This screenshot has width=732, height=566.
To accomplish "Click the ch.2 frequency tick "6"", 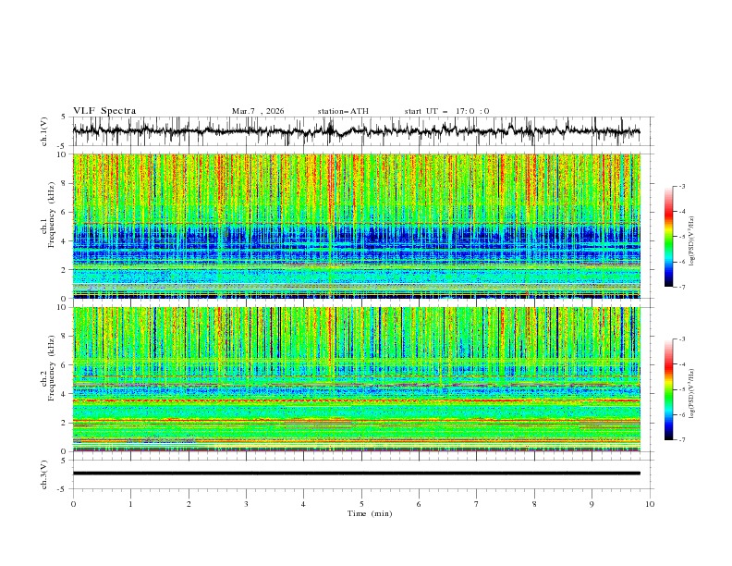I will (x=66, y=365).
